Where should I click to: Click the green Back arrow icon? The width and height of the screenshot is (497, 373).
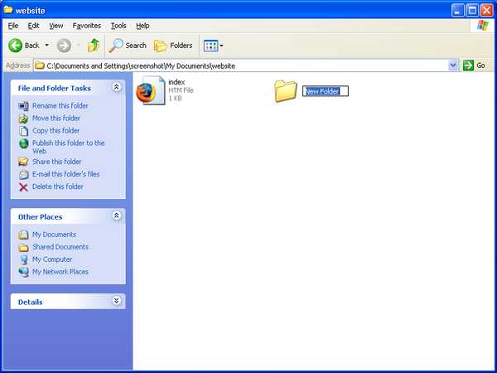(x=15, y=46)
